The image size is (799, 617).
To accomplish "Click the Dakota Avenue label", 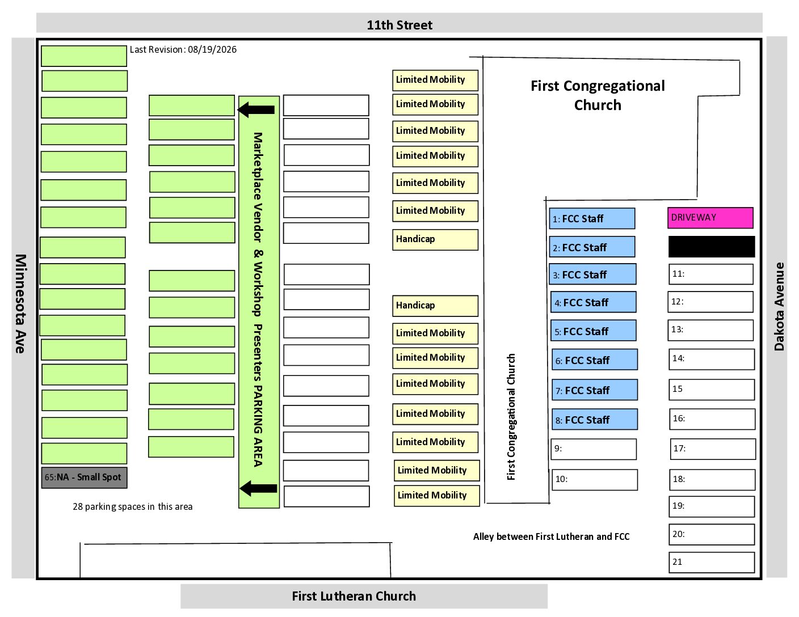I will 779,306.
